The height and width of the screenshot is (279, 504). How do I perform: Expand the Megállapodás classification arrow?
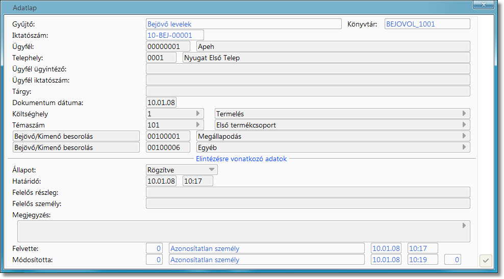click(x=464, y=136)
